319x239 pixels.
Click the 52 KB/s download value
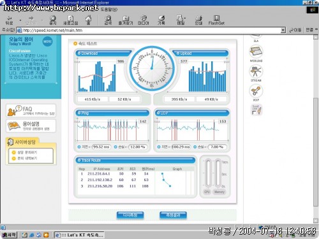[124, 99]
